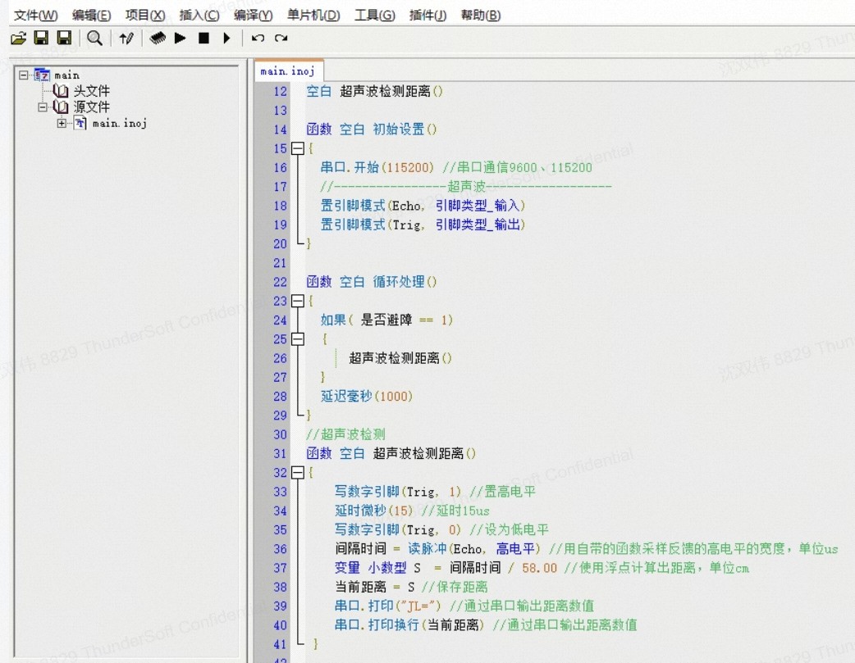855x663 pixels.
Task: Open the 插件(J) menu
Action: click(427, 16)
